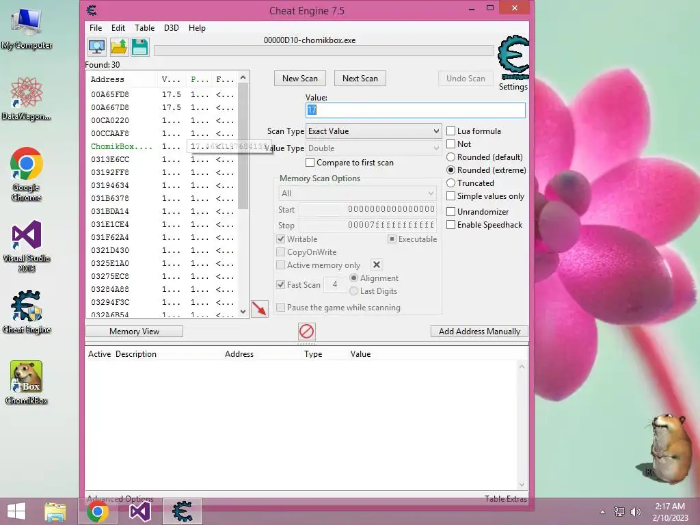Screen dimensions: 700x525
Task: Select Rounded (extreme) option
Action: click(451, 170)
